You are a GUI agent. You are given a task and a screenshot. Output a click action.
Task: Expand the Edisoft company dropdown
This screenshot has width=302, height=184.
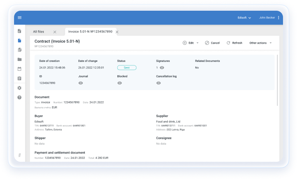click(x=244, y=18)
